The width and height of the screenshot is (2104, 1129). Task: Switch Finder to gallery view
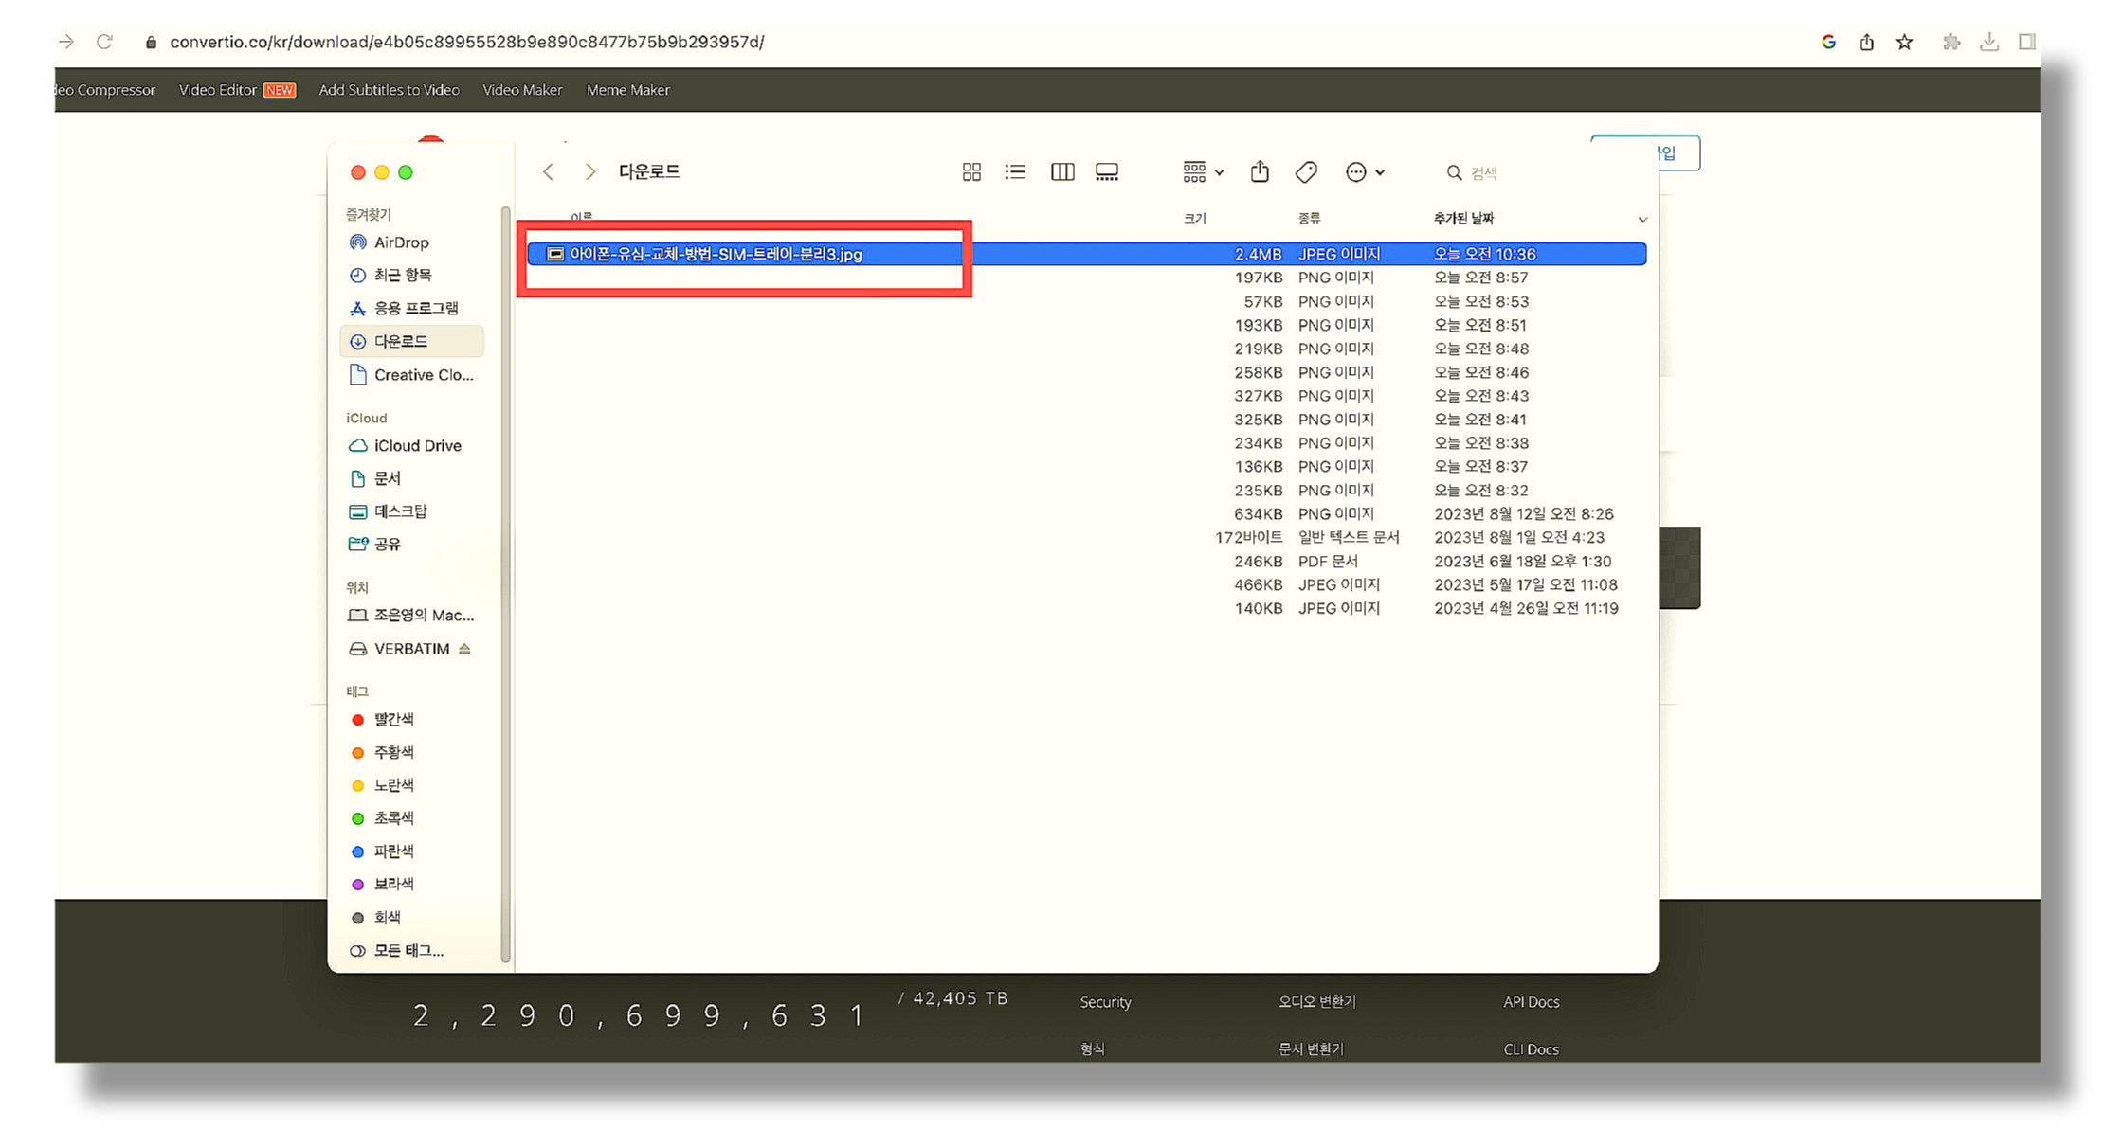1107,172
